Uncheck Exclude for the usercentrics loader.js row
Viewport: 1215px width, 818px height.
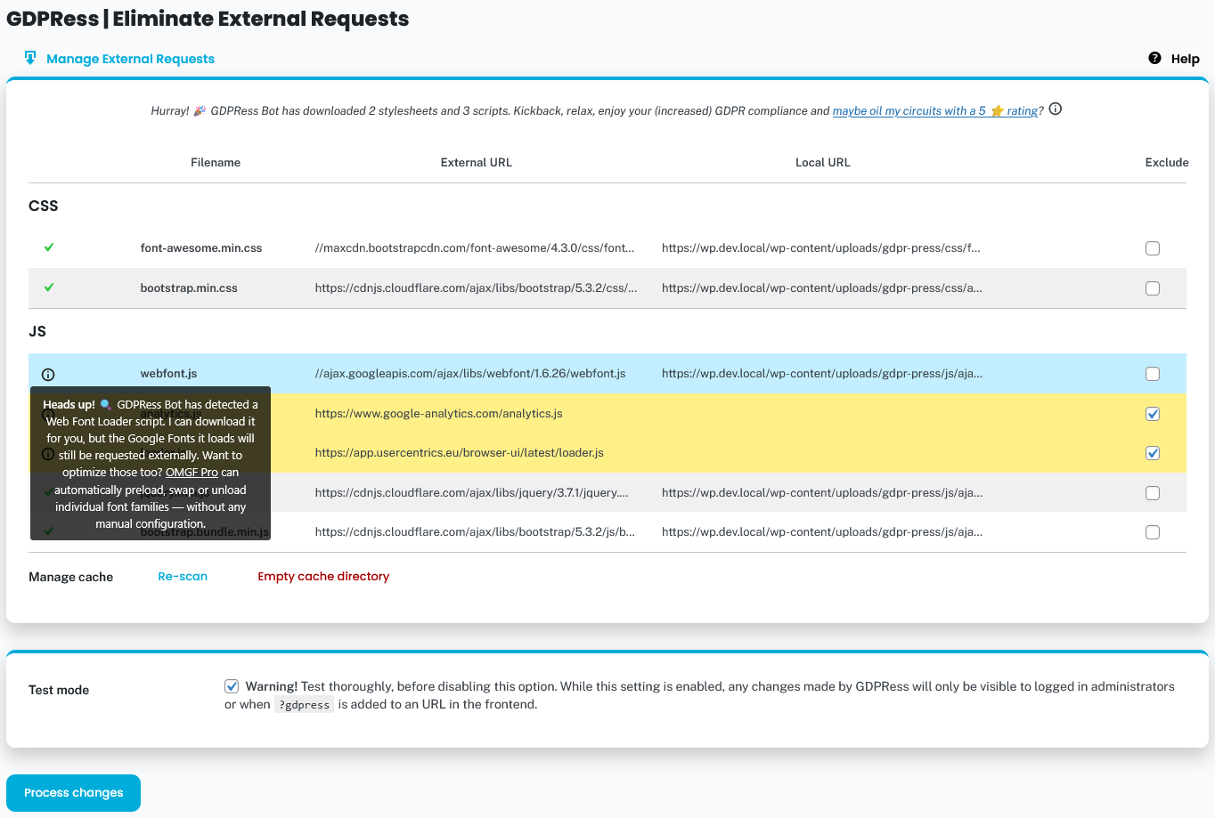click(1153, 453)
